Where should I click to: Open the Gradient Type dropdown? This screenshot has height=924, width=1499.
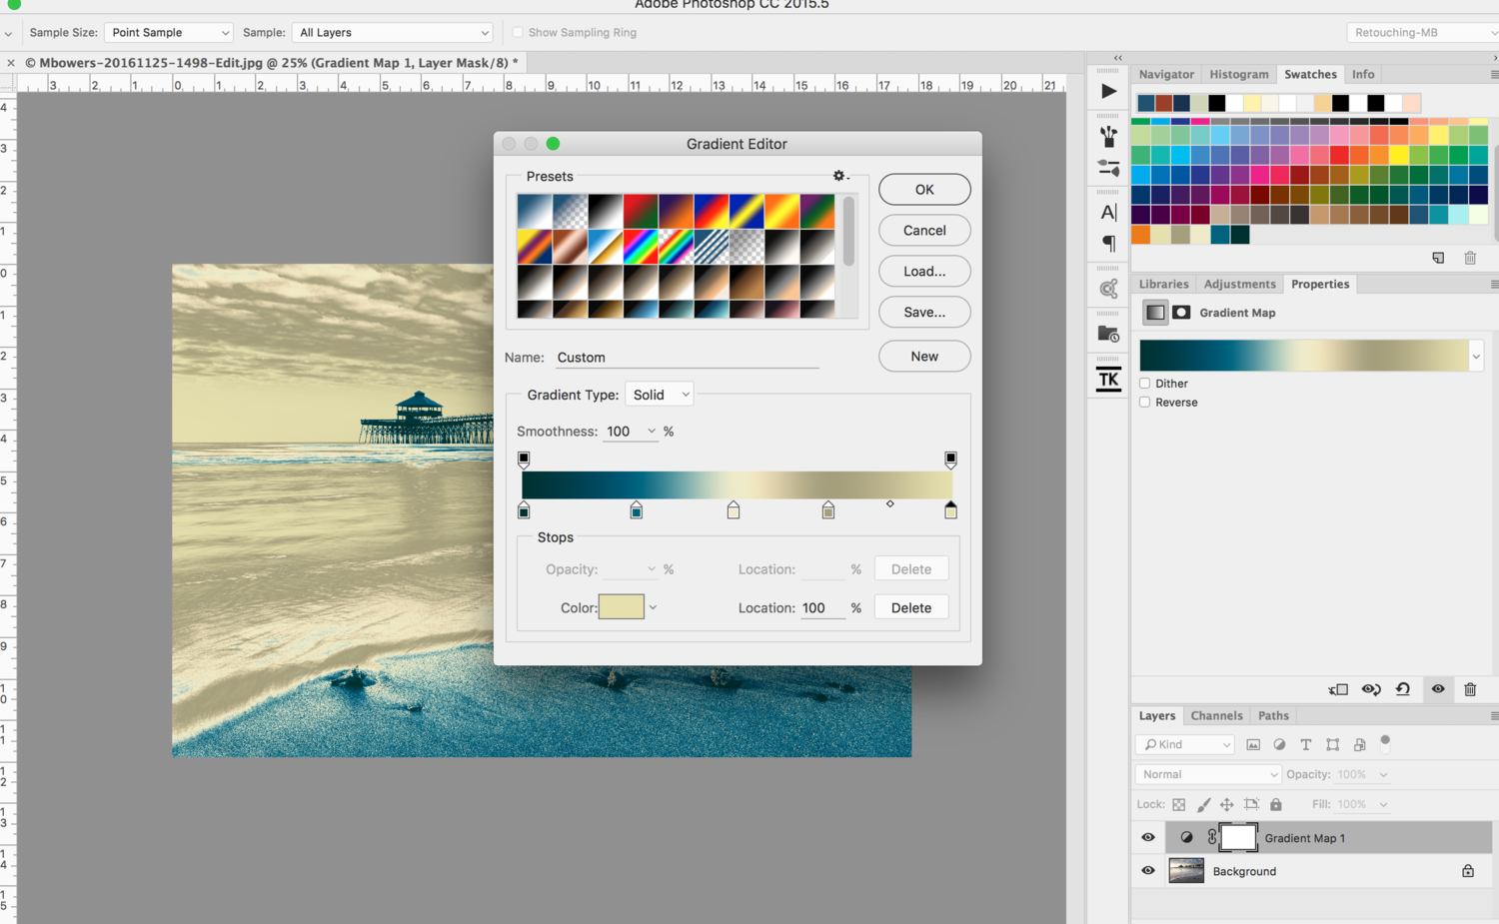660,395
